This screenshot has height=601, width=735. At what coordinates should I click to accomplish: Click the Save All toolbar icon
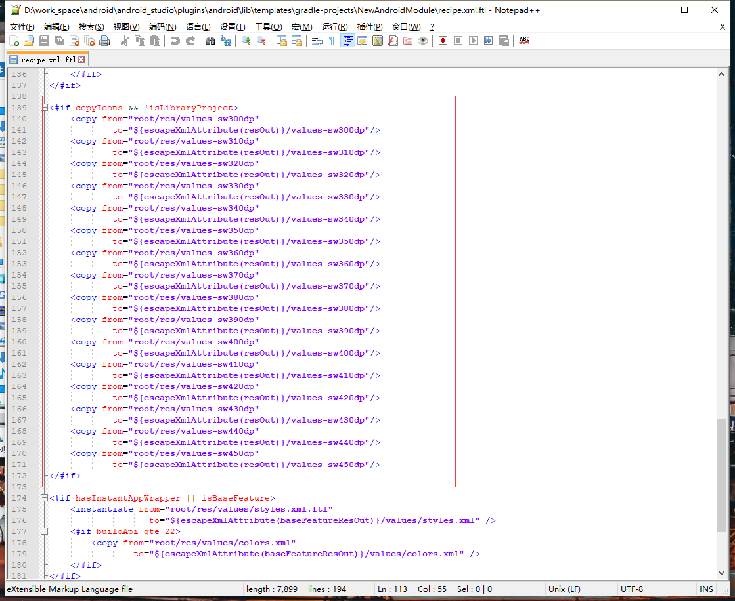tap(59, 41)
